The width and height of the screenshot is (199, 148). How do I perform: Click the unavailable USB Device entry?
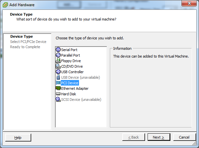tap(80, 77)
